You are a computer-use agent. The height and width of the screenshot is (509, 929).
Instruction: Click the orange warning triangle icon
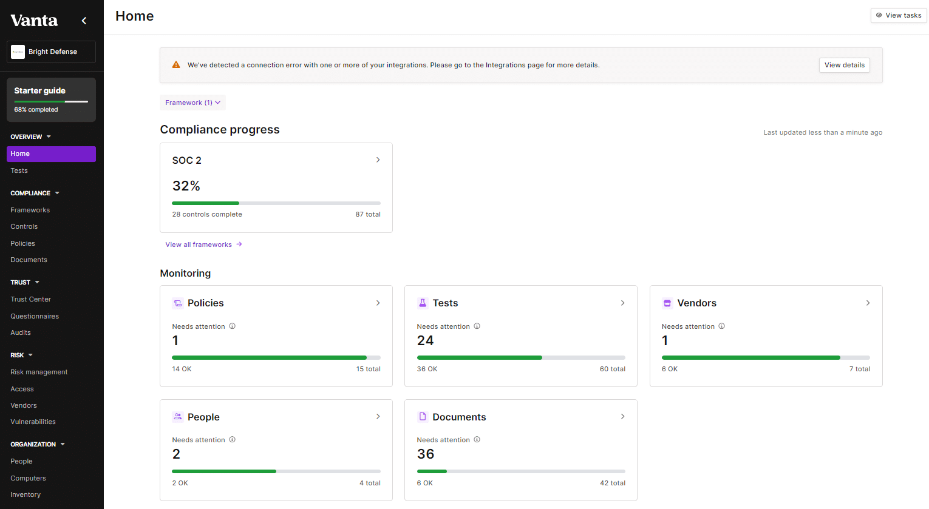click(176, 65)
